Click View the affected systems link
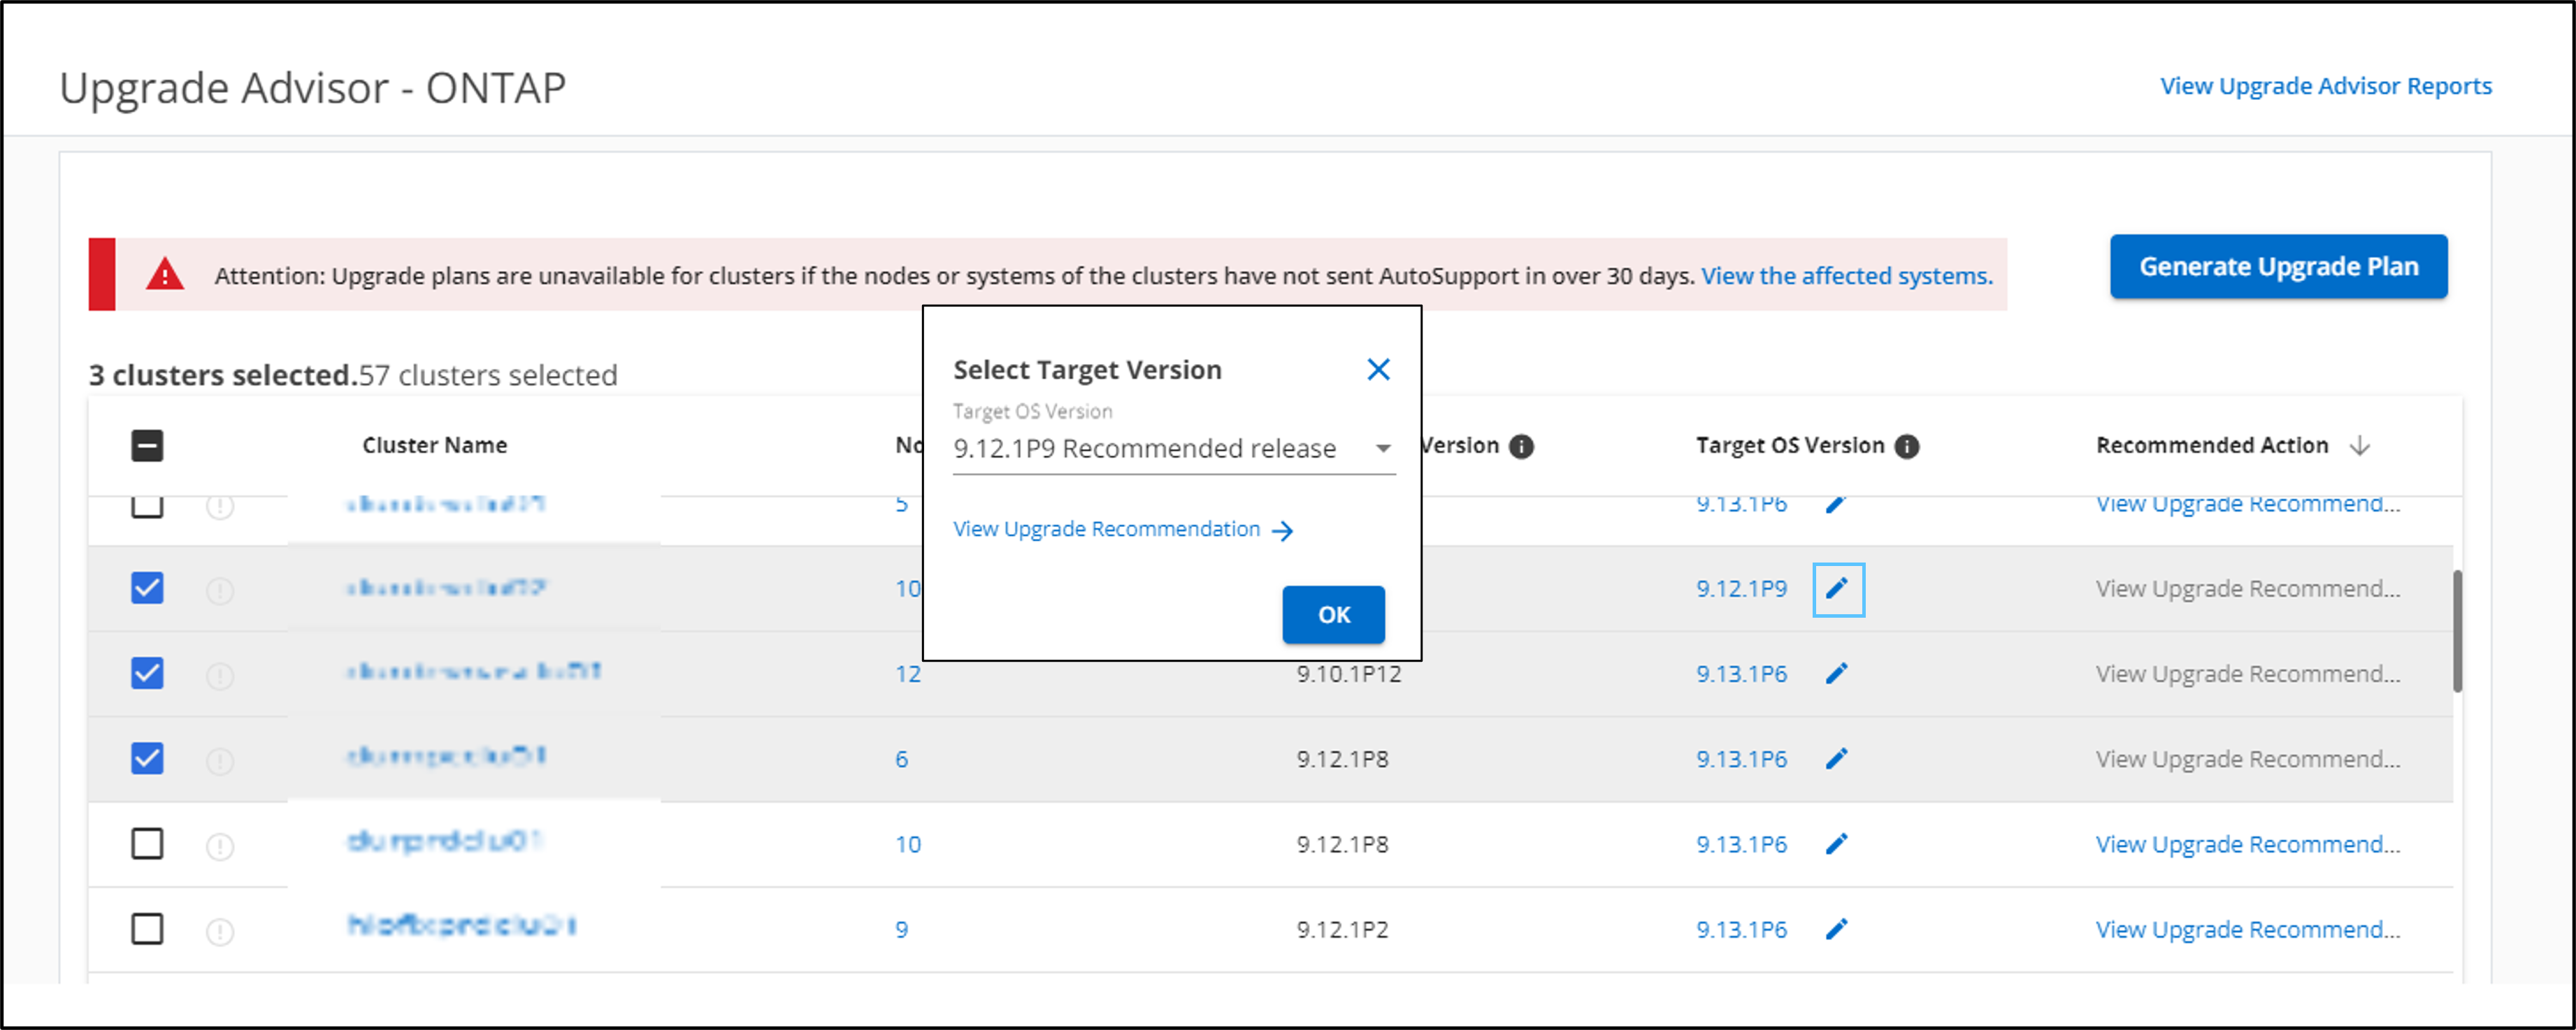Viewport: 2576px width, 1030px height. (x=1846, y=276)
